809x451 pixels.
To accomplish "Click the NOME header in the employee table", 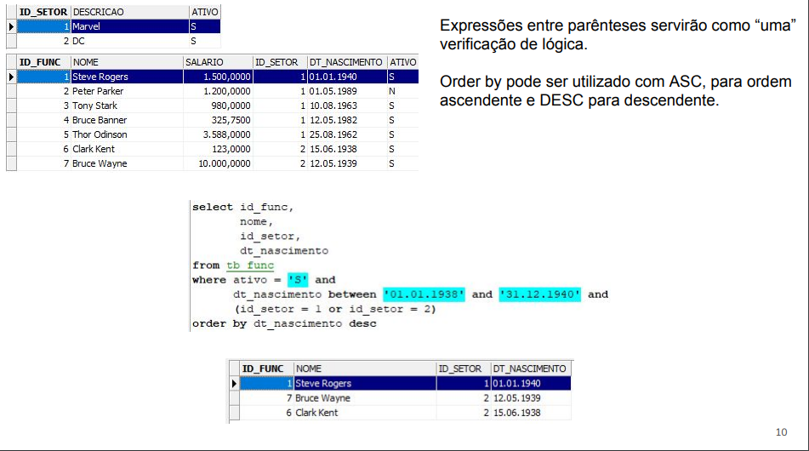I will point(85,62).
